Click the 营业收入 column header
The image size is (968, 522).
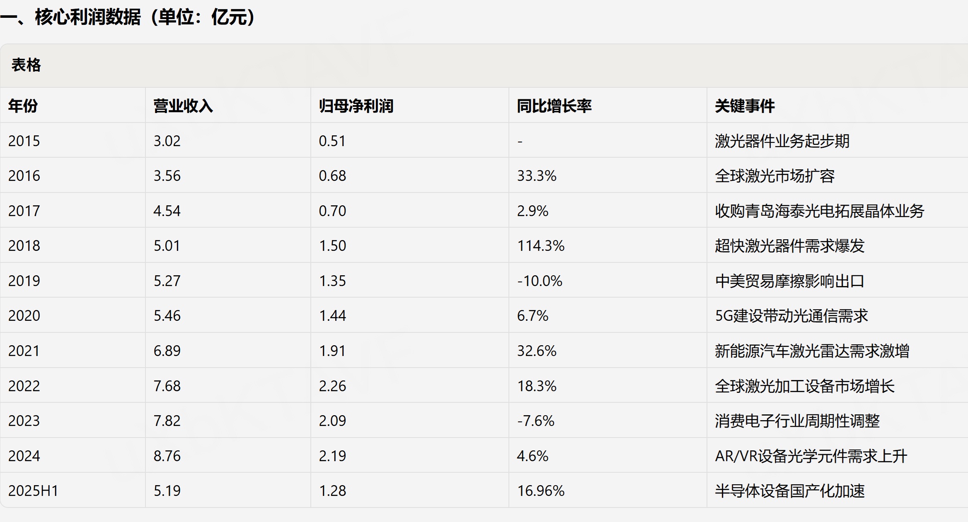point(183,106)
